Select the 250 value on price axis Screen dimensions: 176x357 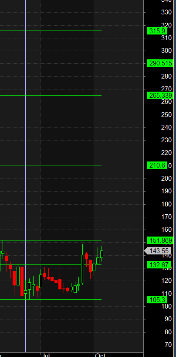(x=166, y=114)
